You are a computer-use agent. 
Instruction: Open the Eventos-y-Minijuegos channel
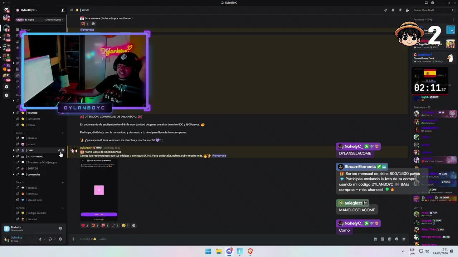tap(39, 162)
